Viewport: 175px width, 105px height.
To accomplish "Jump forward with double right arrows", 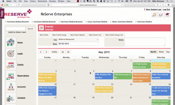I will click(68, 52).
